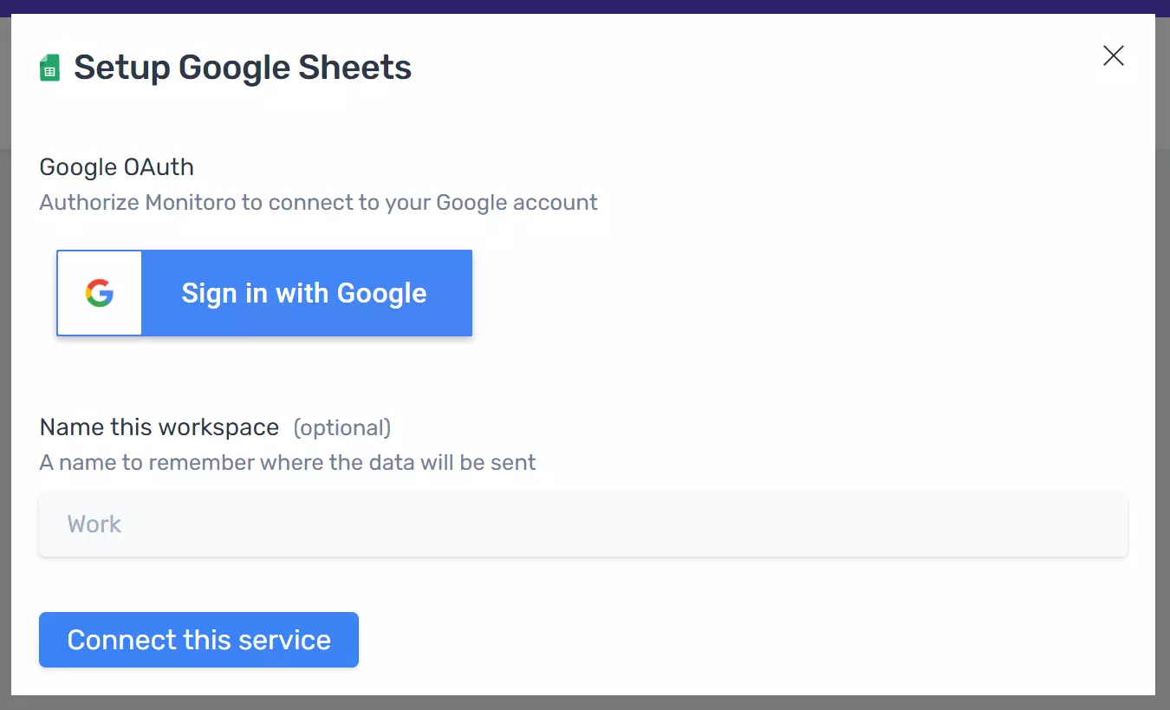Click the dark purple bar above the dialog
The height and width of the screenshot is (710, 1170).
(585, 7)
